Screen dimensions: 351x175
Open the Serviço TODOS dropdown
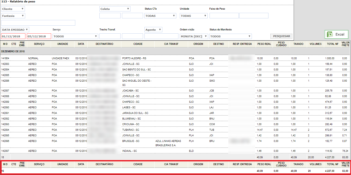pyautogui.click(x=75, y=36)
